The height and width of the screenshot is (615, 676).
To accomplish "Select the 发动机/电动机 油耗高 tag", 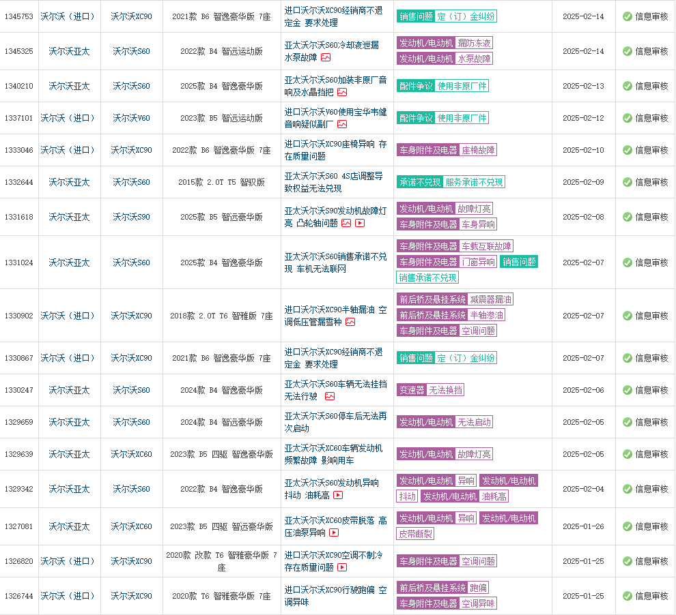I will tap(465, 496).
